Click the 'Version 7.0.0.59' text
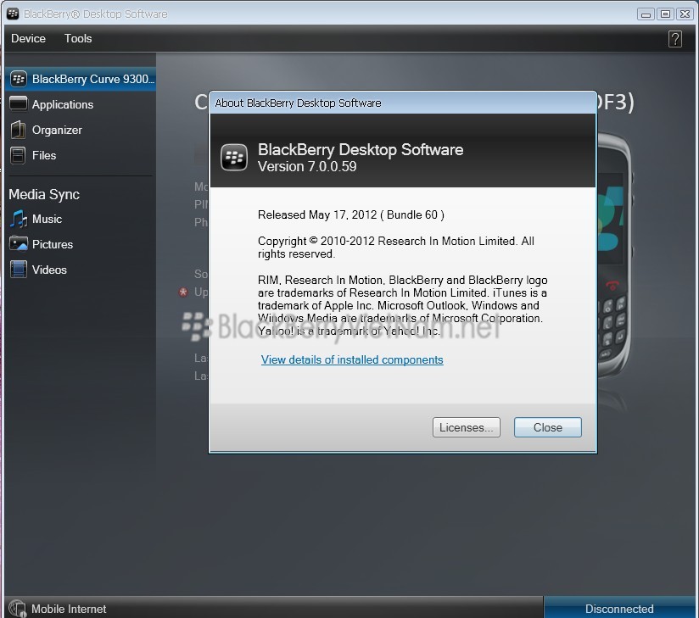 (x=307, y=167)
